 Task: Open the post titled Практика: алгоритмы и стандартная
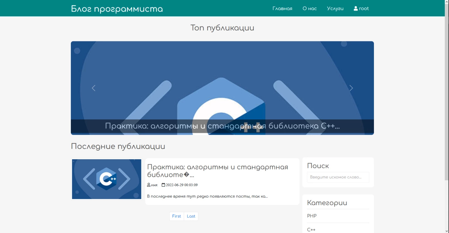tap(217, 171)
